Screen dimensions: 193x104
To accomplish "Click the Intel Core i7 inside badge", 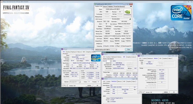I will pyautogui.click(x=181, y=13).
